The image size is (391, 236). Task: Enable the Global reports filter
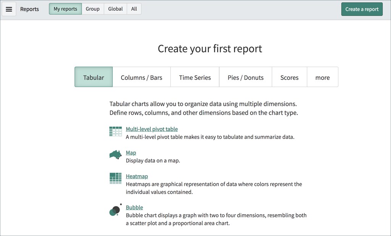[115, 9]
